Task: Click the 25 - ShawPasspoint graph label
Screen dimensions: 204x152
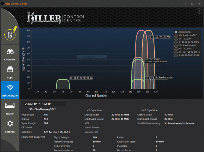Action: (163, 77)
